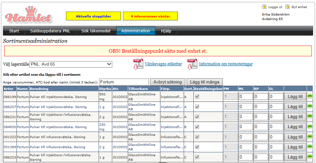This screenshot has width=316, height=163.
Task: Click Lägg till många button
Action: (205, 82)
